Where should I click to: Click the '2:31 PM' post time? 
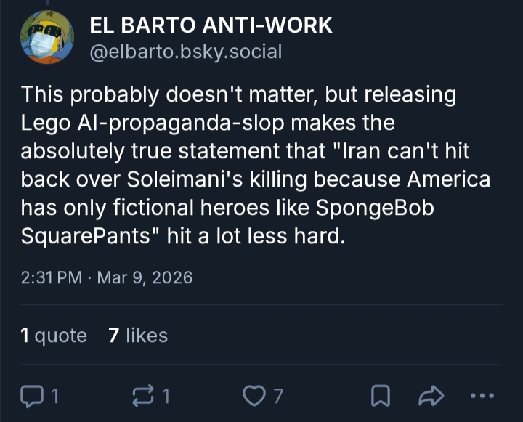tap(51, 277)
